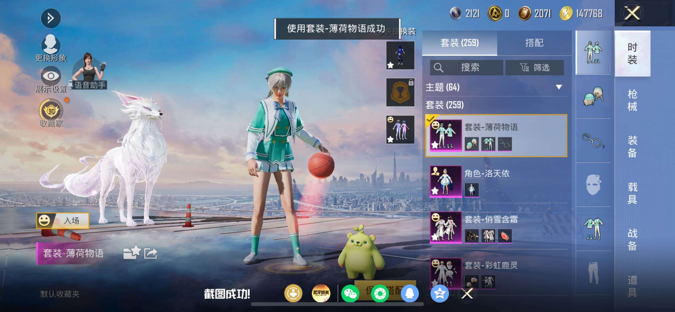Close the wardrobe with top-right X
The height and width of the screenshot is (312, 675).
pos(632,13)
